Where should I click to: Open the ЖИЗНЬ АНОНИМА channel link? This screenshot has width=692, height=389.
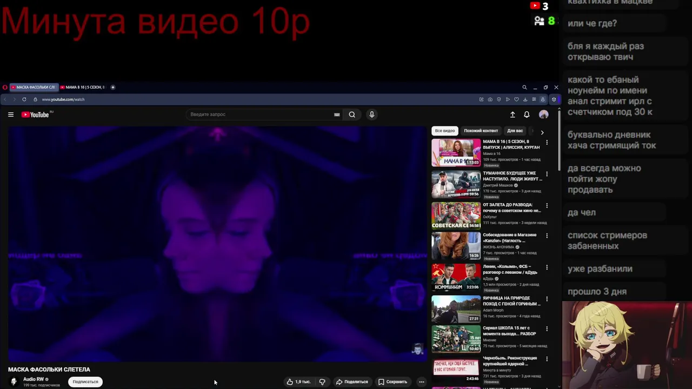pos(498,247)
